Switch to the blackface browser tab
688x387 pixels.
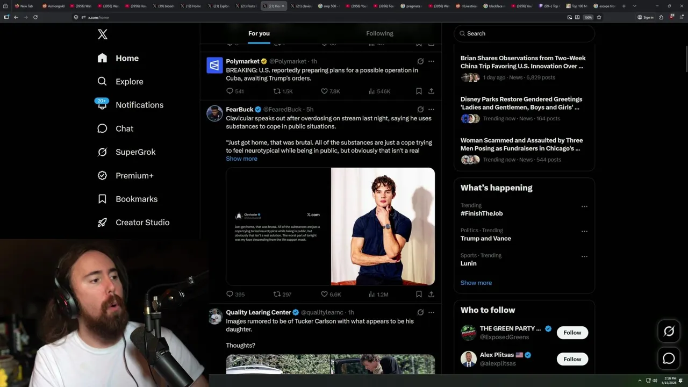pyautogui.click(x=494, y=6)
